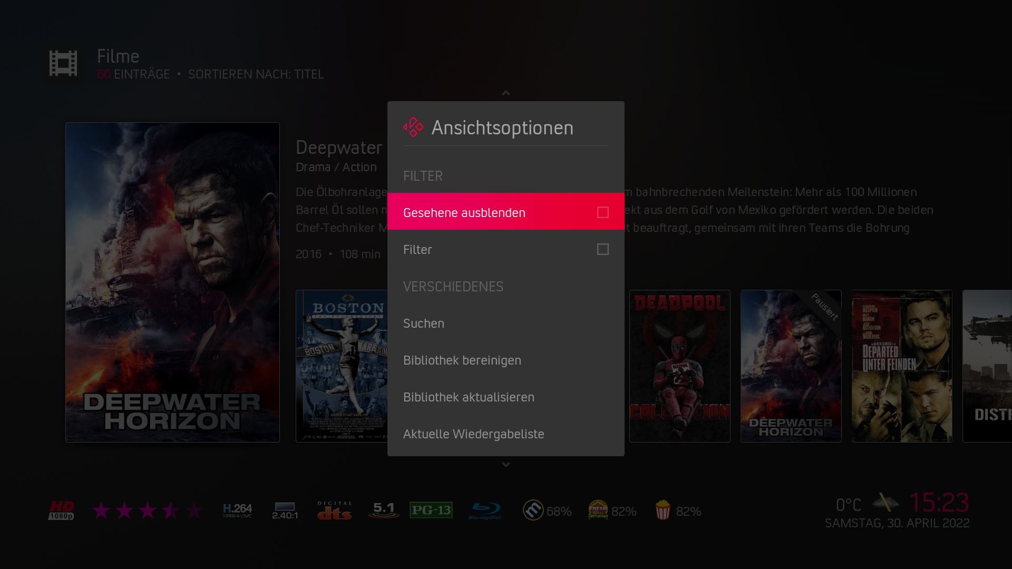
Task: Click '108 min' runtime text
Action: (x=360, y=254)
